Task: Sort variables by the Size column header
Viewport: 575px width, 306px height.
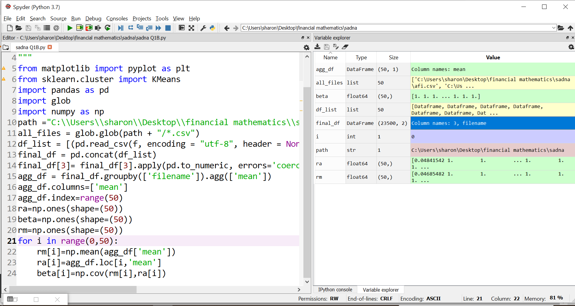Action: [x=394, y=57]
